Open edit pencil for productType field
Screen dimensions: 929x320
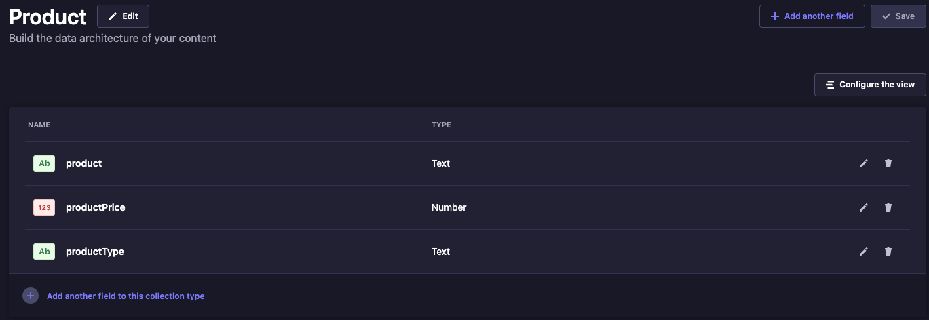(x=863, y=252)
